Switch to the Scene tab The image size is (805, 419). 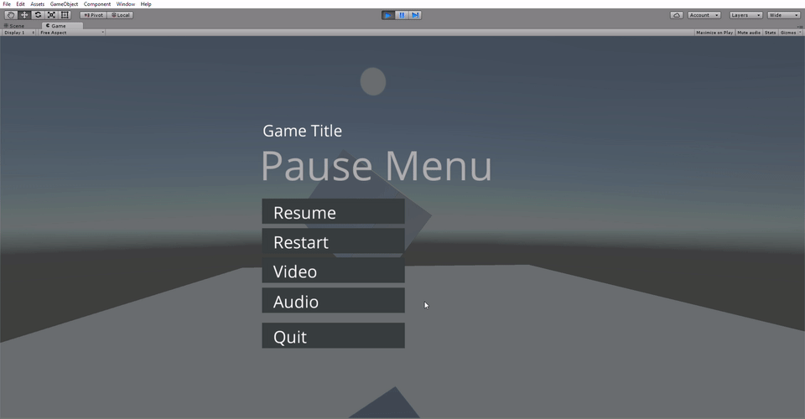14,26
